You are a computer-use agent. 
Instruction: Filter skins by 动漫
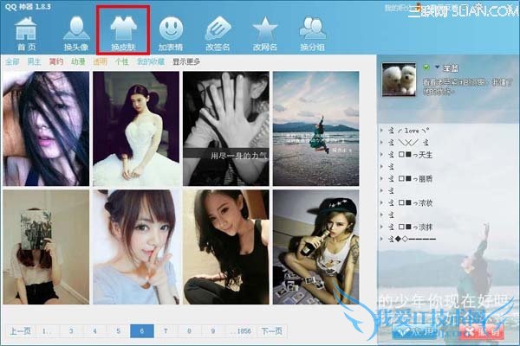tap(78, 61)
